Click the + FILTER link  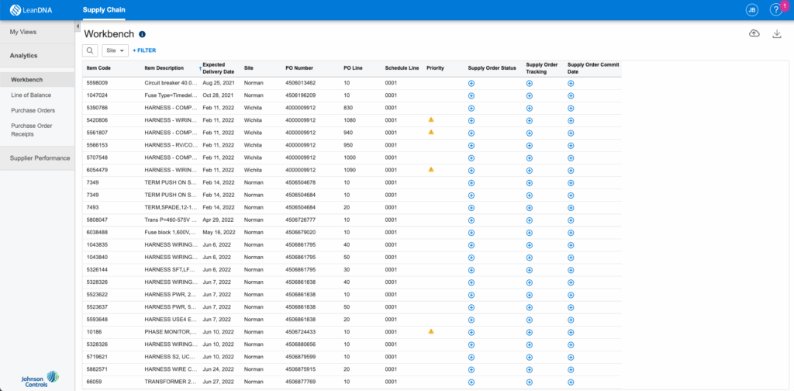click(144, 50)
